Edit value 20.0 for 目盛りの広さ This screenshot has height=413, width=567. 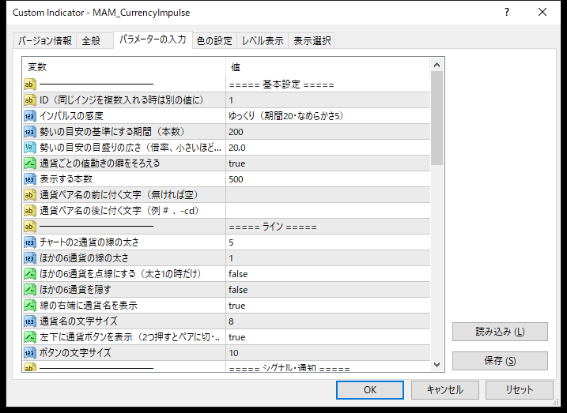[328, 148]
